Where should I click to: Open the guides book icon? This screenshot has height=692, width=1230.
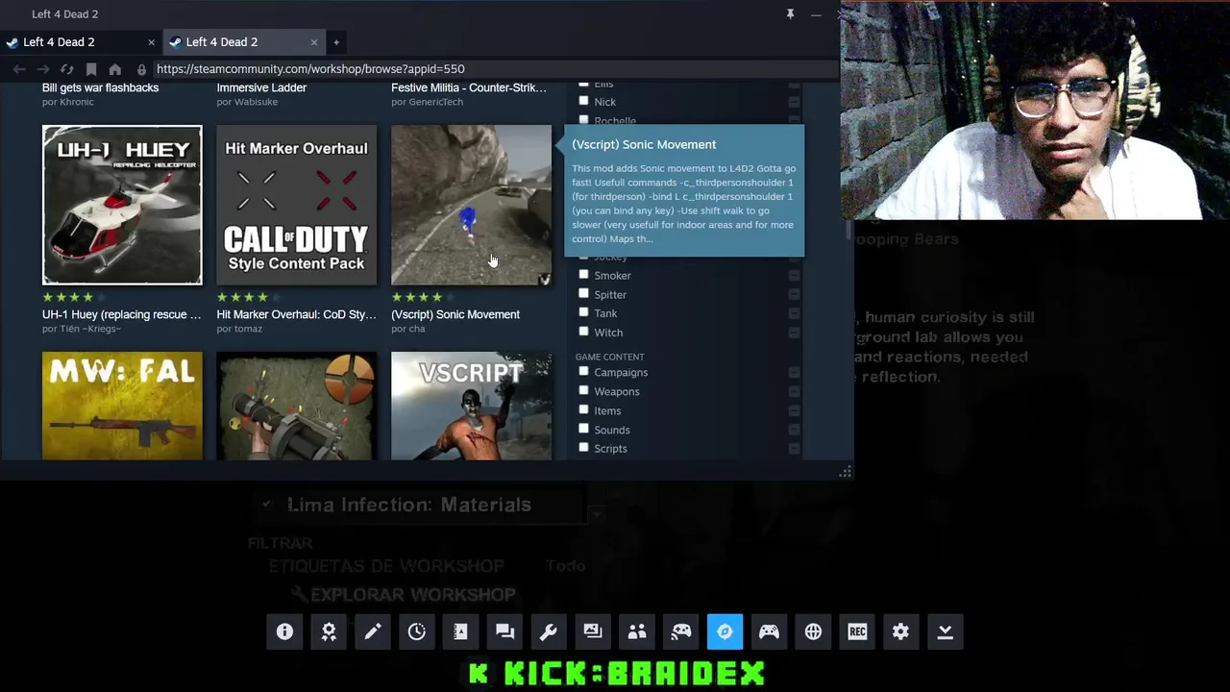(460, 631)
